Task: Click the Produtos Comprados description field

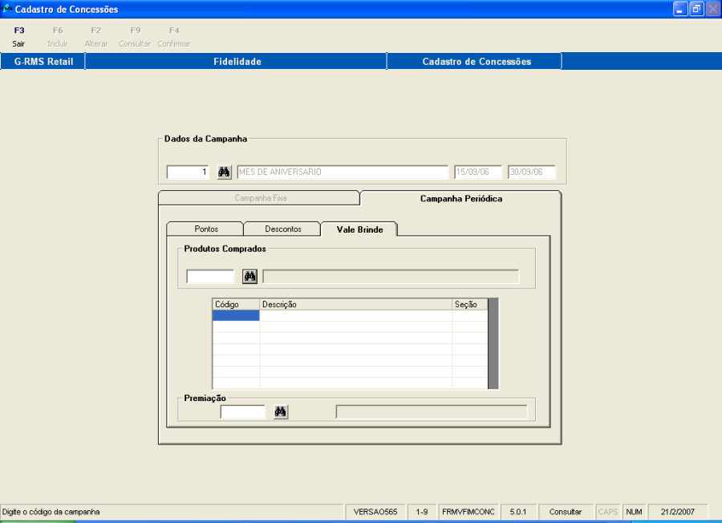Action: tap(391, 277)
